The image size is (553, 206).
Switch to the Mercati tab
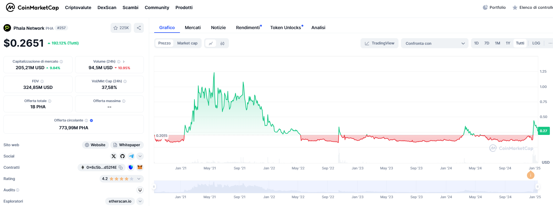pos(192,28)
